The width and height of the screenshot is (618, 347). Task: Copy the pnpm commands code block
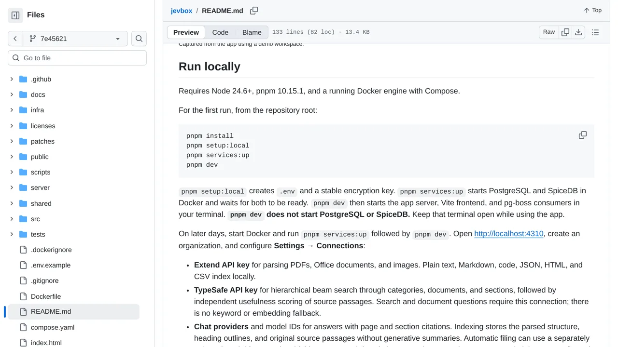[x=583, y=135]
